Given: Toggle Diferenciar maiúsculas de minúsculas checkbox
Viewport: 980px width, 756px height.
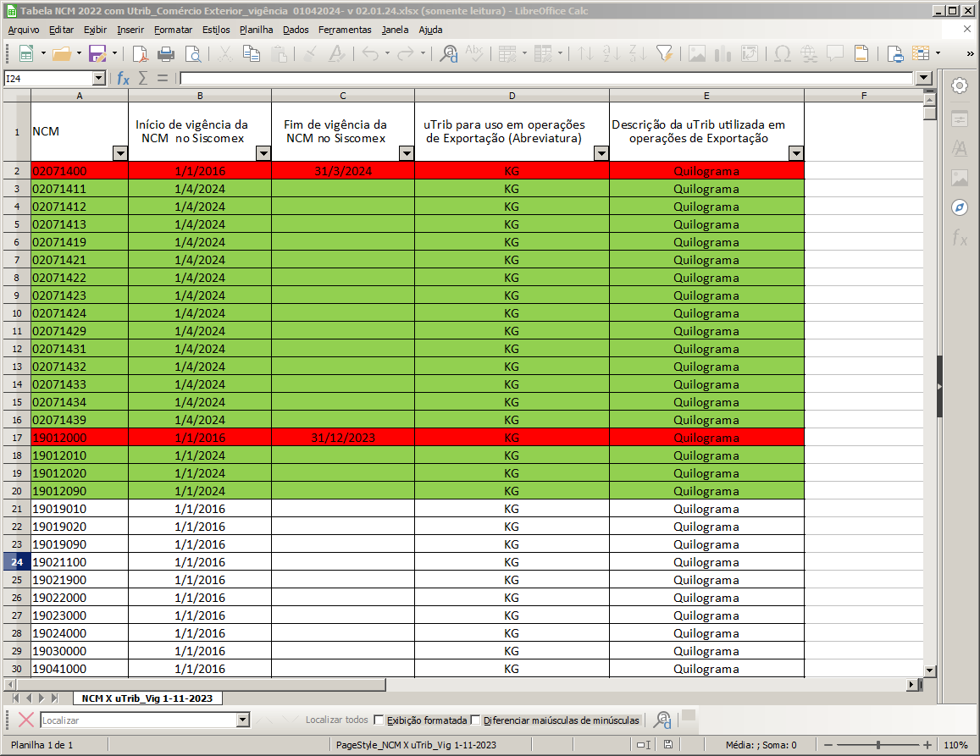Looking at the screenshot, I should point(475,720).
